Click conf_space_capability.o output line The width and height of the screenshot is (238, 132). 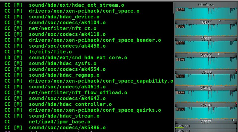tap(89, 81)
